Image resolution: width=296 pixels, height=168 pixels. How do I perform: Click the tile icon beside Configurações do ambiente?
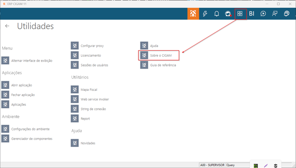5,129
